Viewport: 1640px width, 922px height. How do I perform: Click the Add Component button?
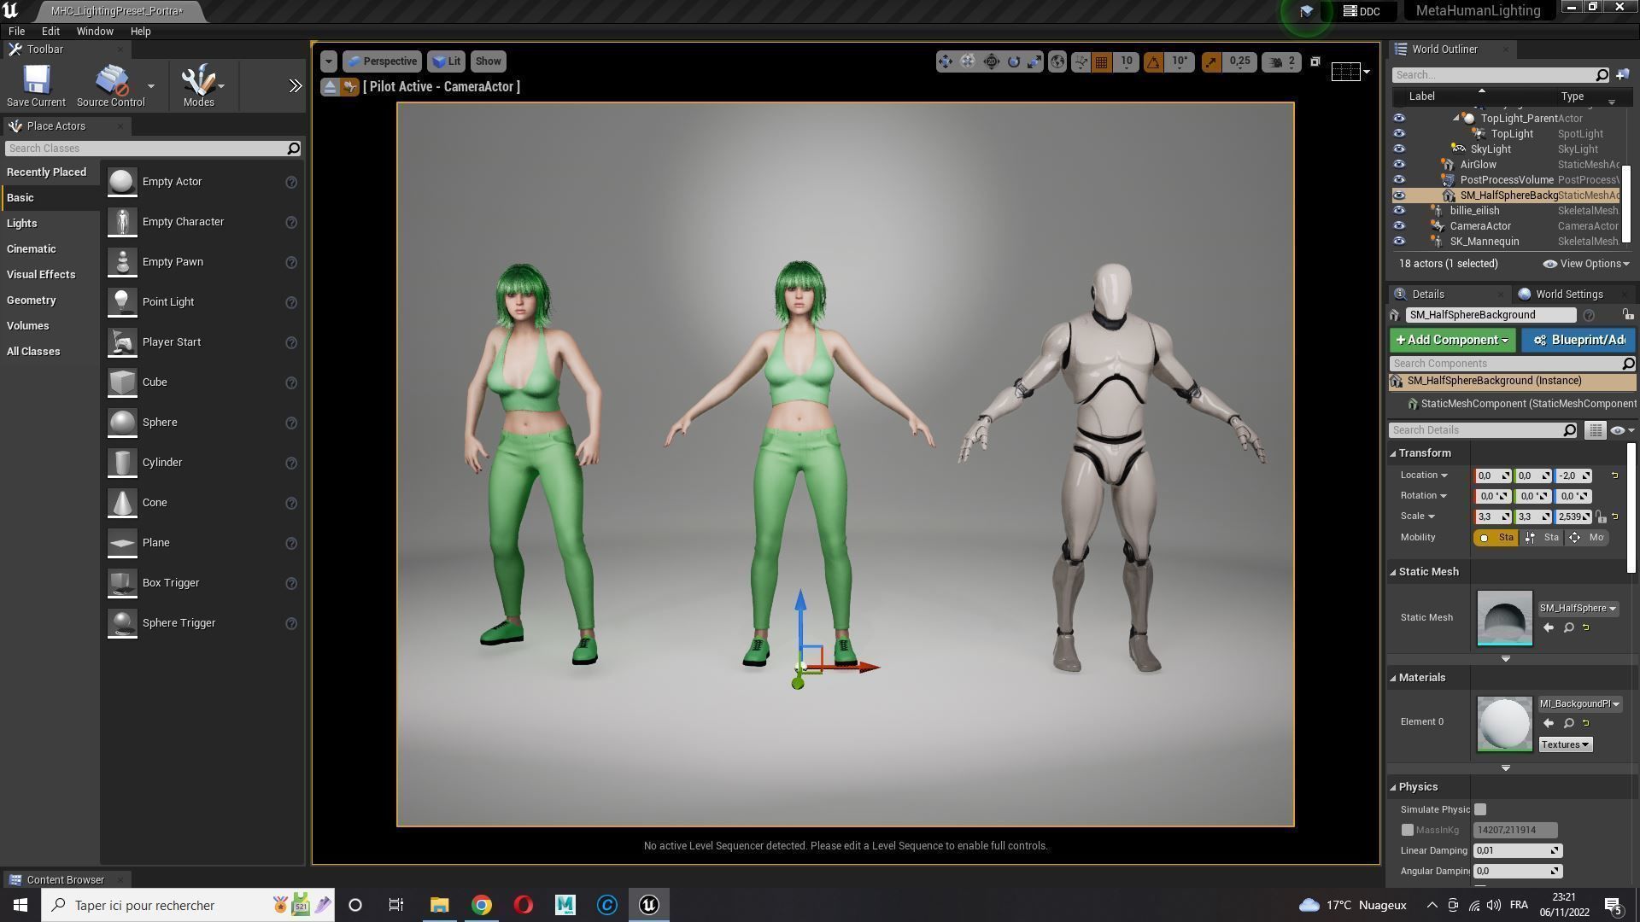tap(1451, 341)
